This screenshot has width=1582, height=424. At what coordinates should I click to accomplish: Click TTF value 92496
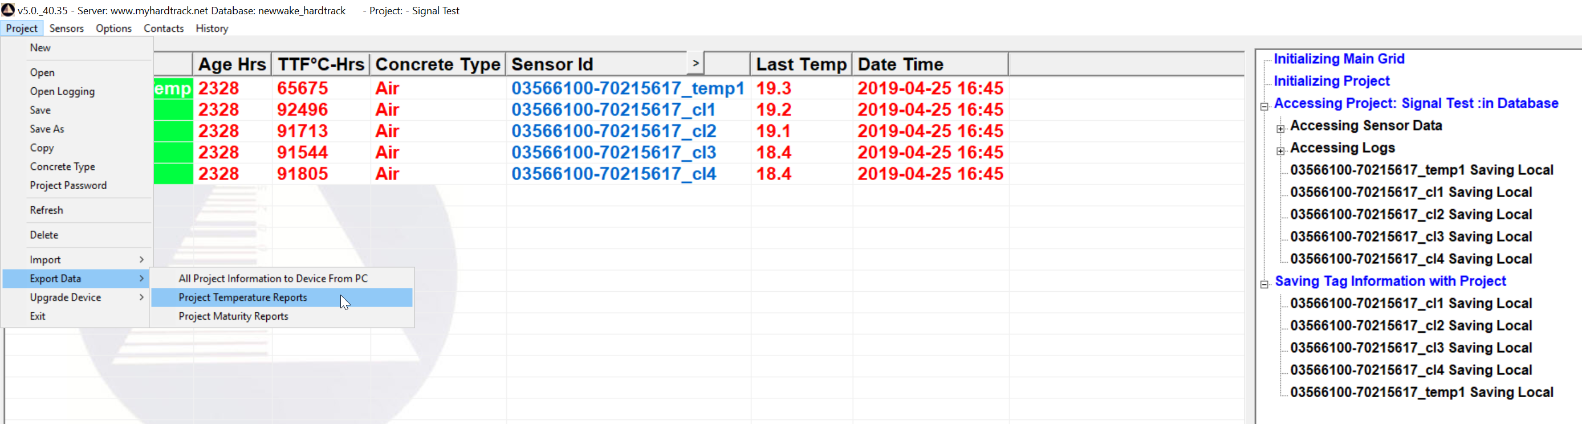[302, 110]
